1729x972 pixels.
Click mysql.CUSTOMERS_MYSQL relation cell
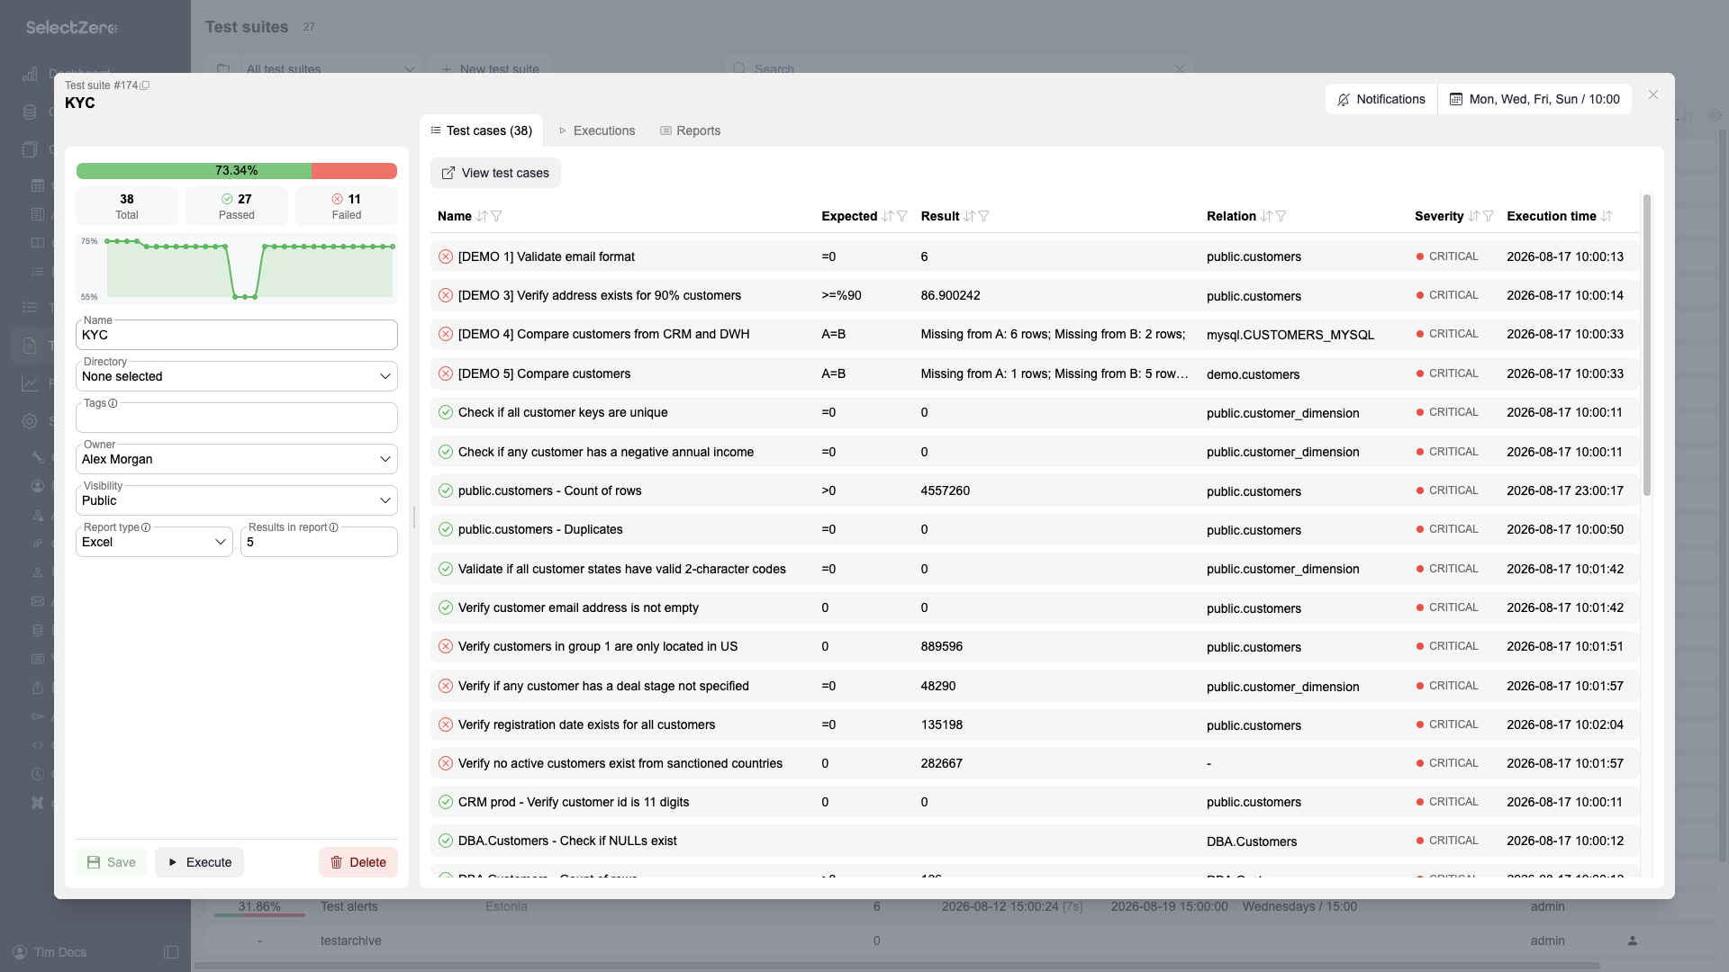(x=1290, y=335)
